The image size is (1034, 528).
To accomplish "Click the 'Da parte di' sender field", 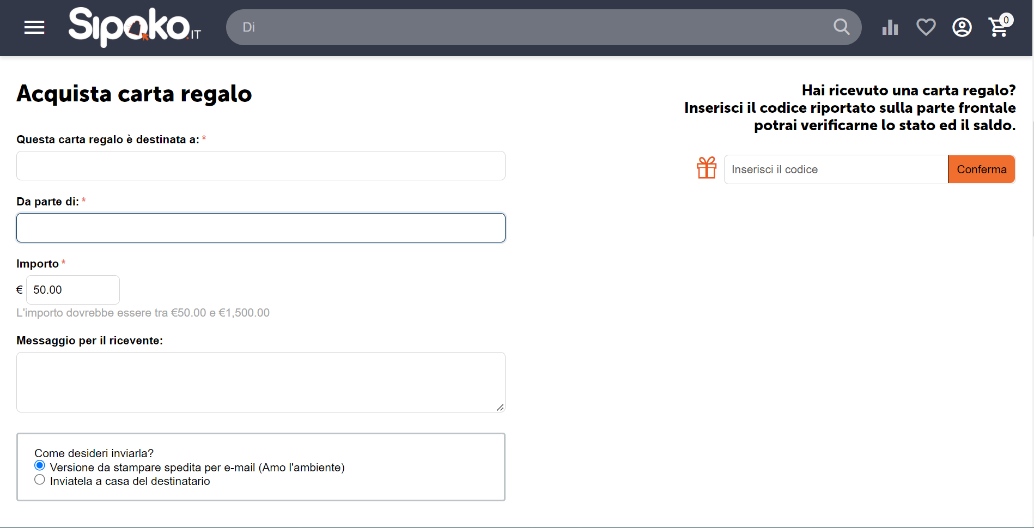I will point(260,228).
